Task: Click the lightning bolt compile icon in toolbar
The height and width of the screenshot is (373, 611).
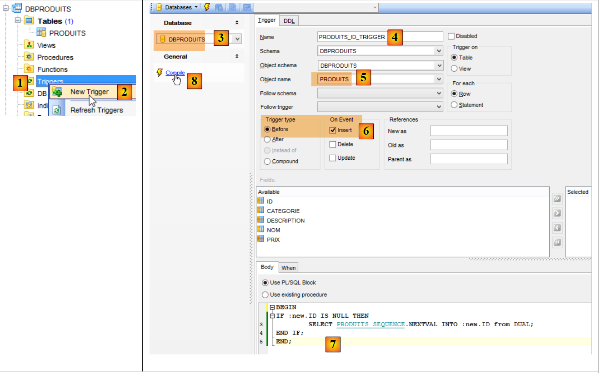Action: [x=207, y=7]
